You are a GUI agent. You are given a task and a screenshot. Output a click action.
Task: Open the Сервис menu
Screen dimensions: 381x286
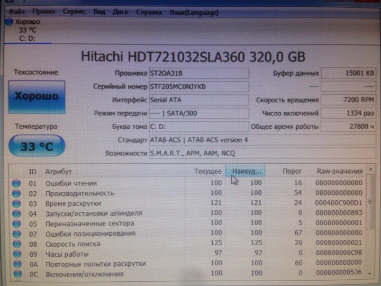74,12
